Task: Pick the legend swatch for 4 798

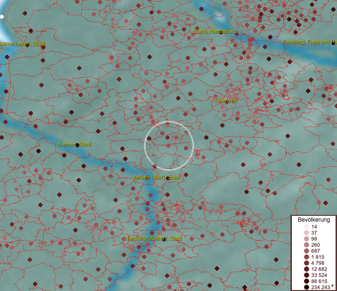Action: tap(306, 263)
